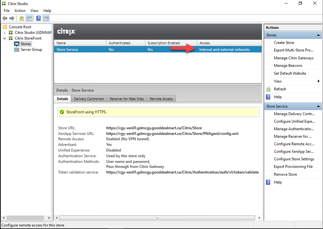Click the Stores monitor icon
Image resolution: width=323 pixels, height=229 pixels.
tap(17, 44)
